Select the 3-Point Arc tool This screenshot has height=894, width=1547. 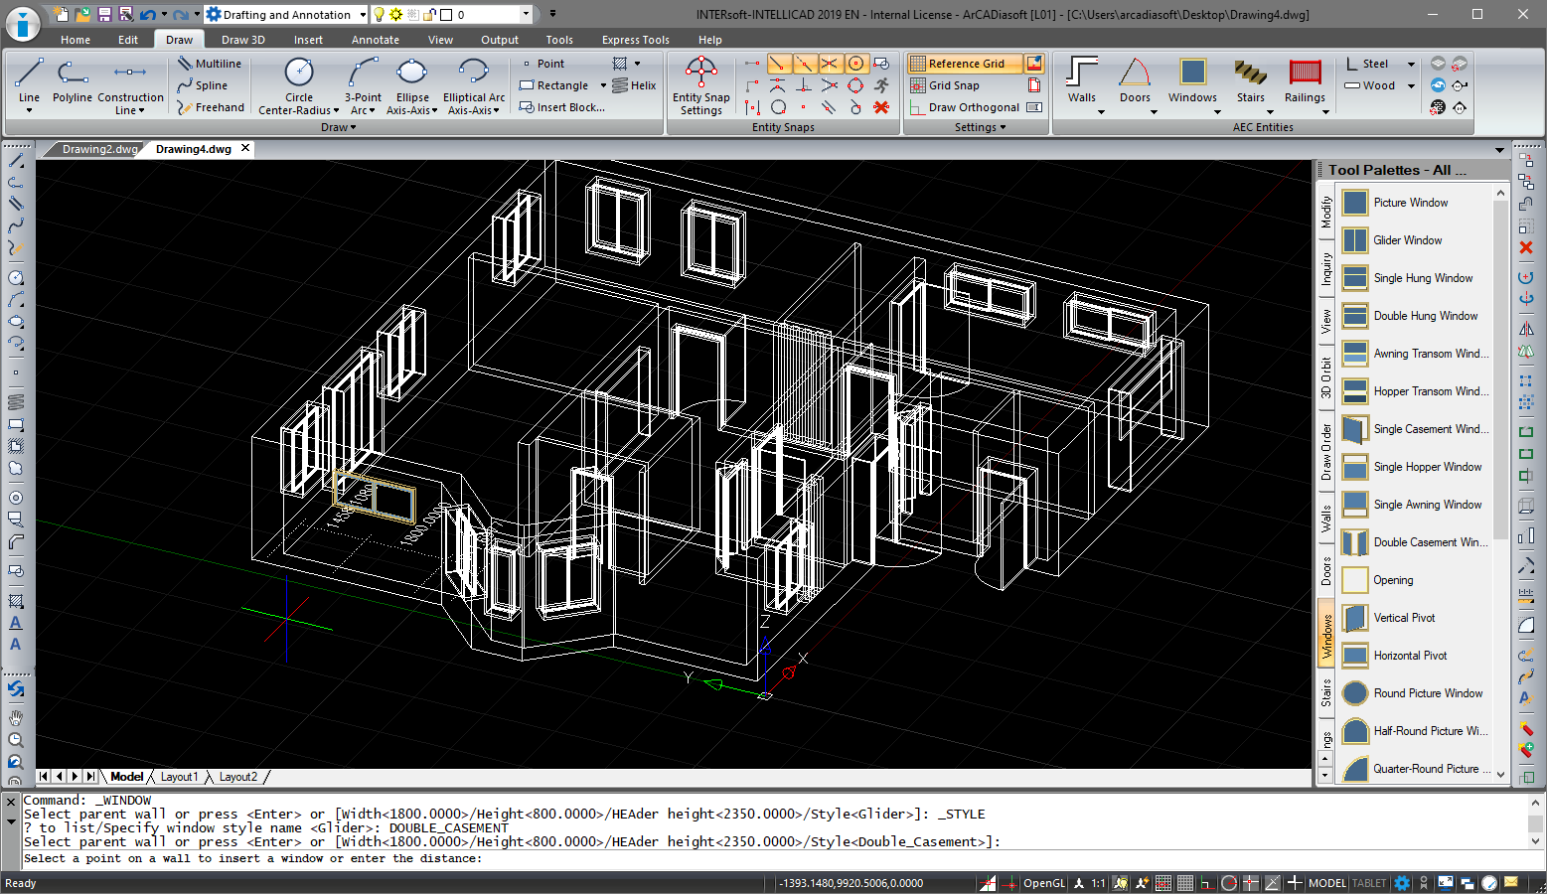click(x=364, y=85)
